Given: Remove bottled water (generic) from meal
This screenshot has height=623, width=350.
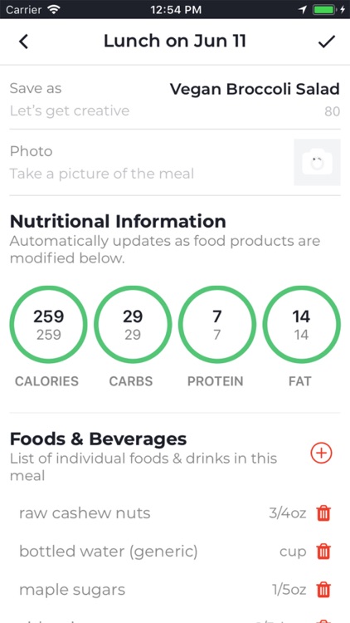Looking at the screenshot, I should [323, 551].
